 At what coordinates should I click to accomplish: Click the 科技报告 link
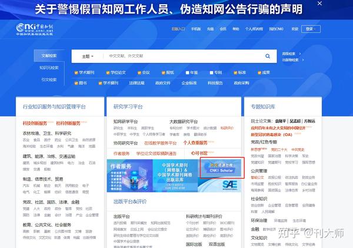215,83
